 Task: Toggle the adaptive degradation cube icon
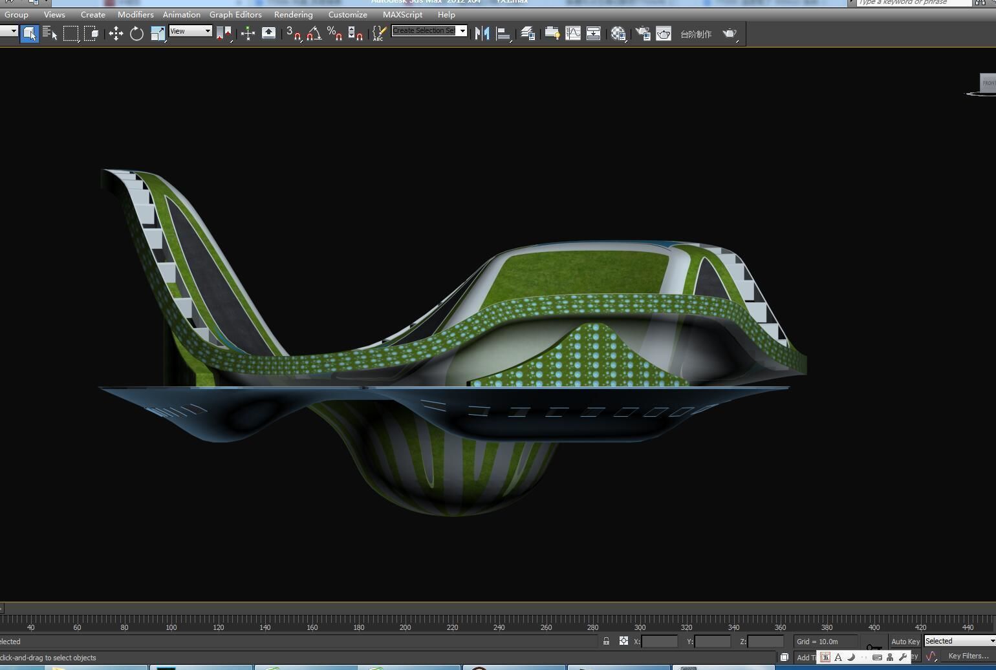coord(784,657)
